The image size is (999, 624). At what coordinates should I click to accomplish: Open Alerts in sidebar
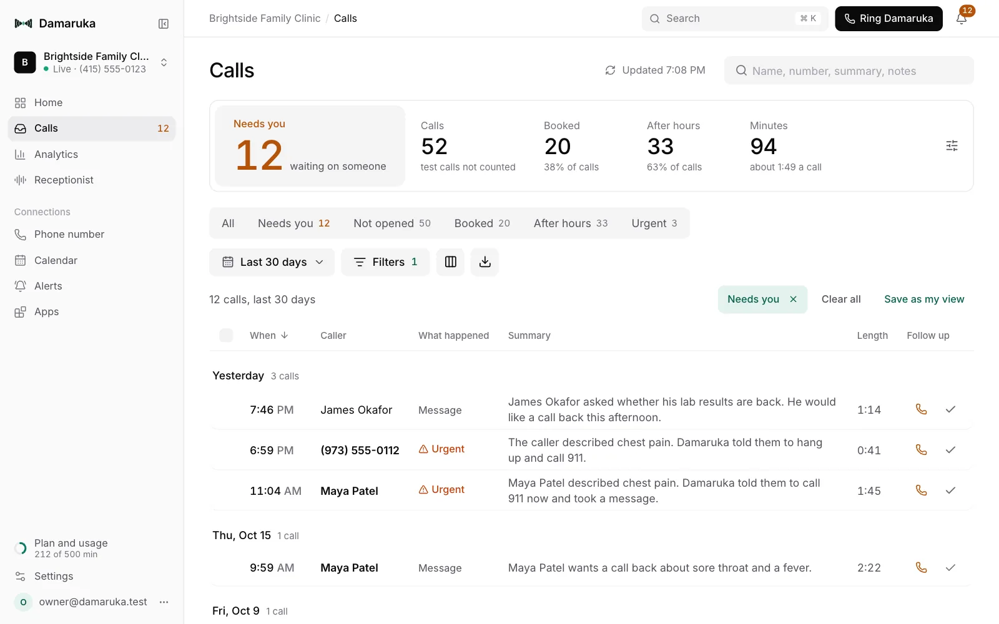92,286
